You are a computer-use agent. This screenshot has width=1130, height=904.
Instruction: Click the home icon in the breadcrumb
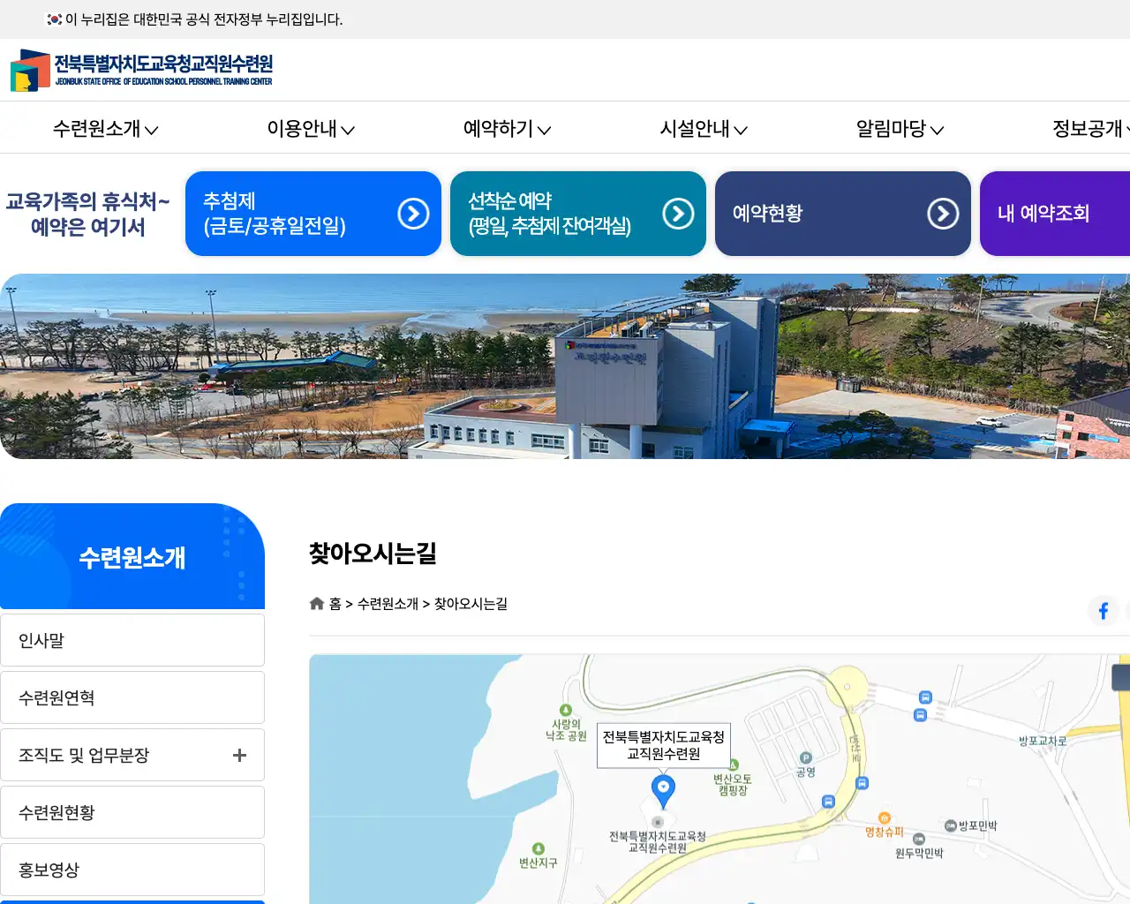[x=316, y=603]
